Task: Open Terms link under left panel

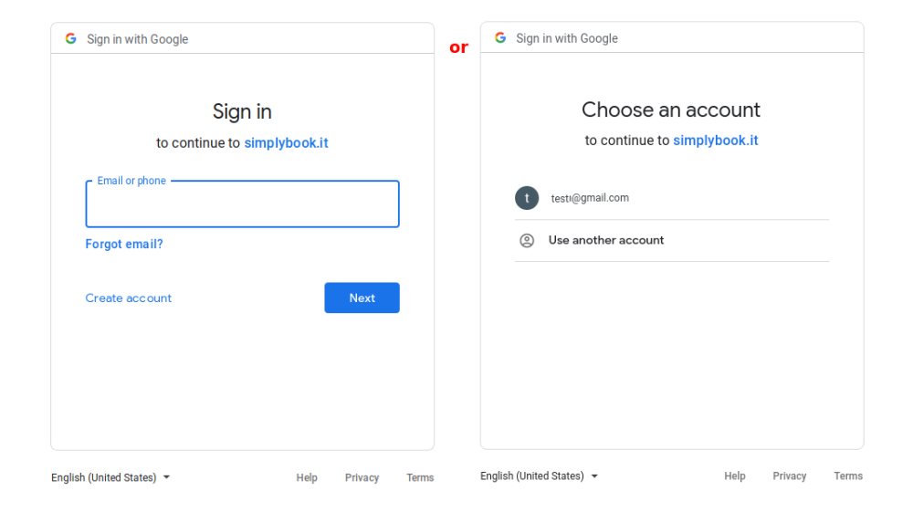Action: tap(420, 478)
